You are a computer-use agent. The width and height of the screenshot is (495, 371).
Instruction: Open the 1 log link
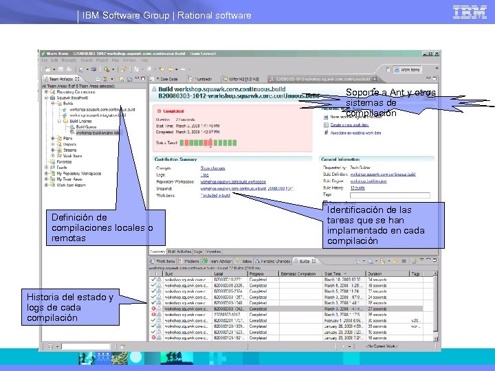point(205,175)
